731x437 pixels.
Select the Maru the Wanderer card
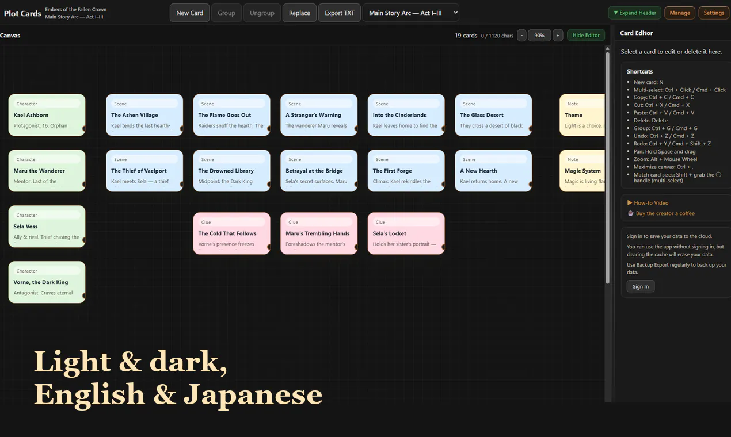pyautogui.click(x=47, y=171)
